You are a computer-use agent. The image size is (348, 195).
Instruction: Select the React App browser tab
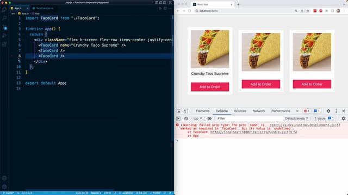point(212,4)
